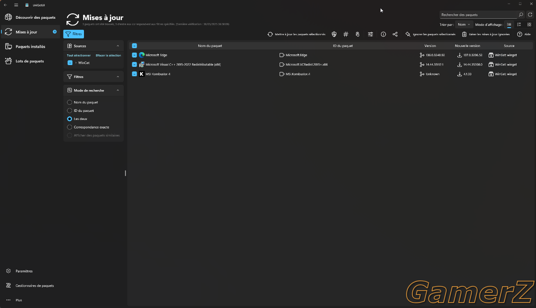
Task: Select the Correspondance exacte radio button
Action: point(69,127)
